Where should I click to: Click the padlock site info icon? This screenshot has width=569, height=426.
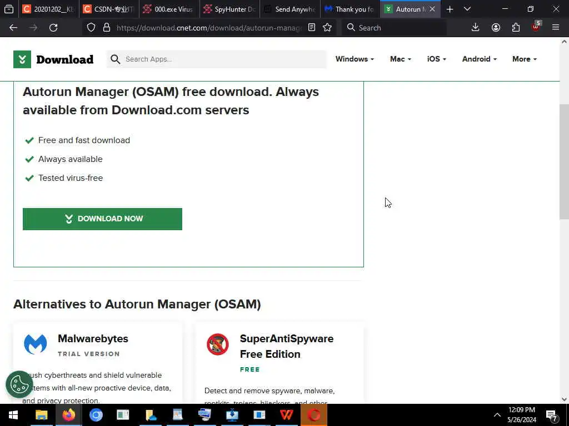(x=106, y=28)
